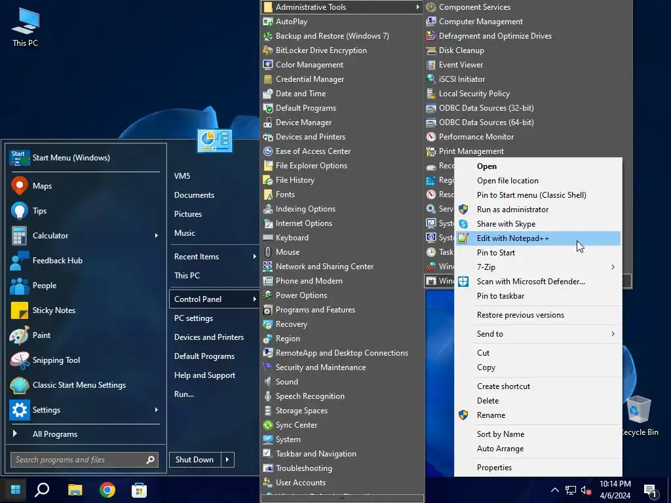Screen dimensions: 671x503
Task: Open Microsoft Store from taskbar
Action: (139, 490)
